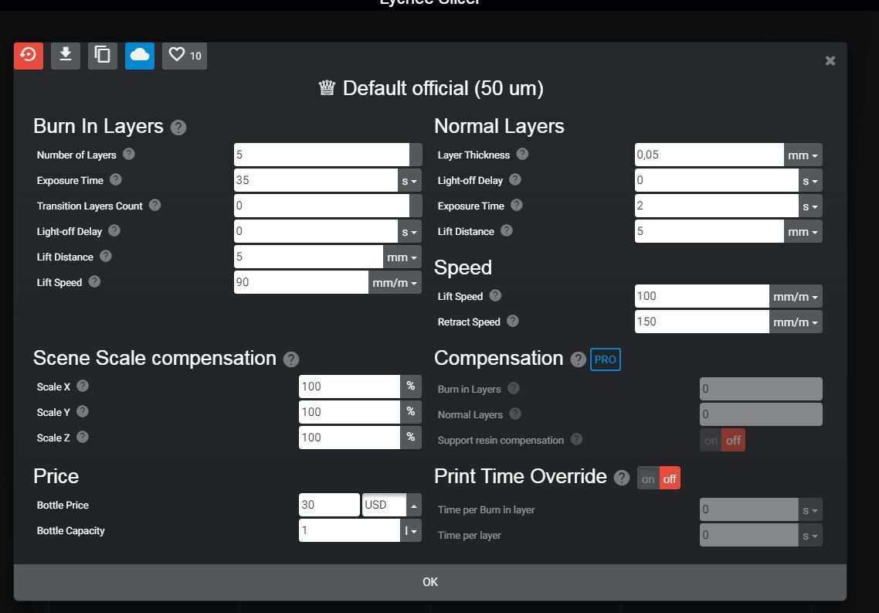Open Time per Burn in layer unit dropdown

point(810,510)
